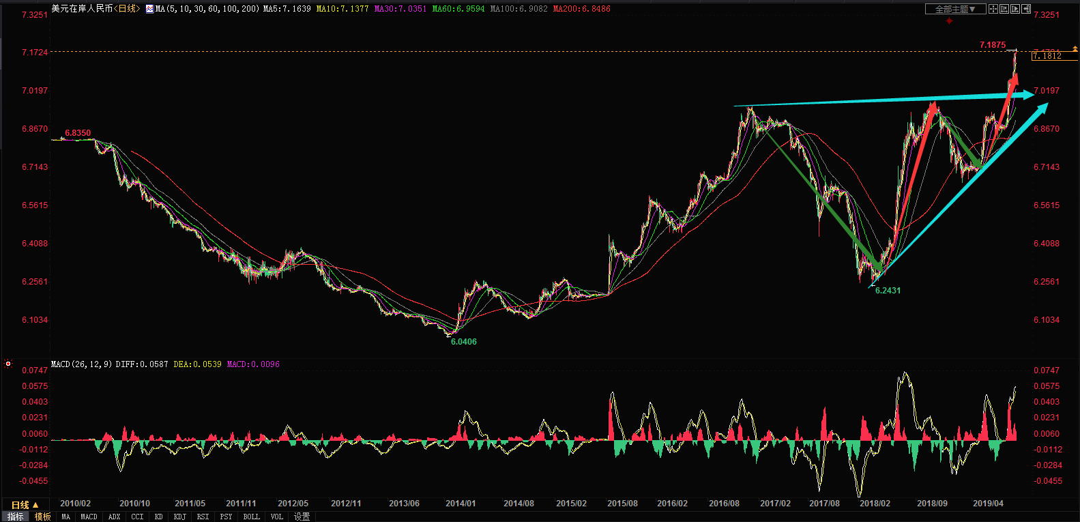The width and height of the screenshot is (1080, 522).
Task: Select the MACD indicator tab
Action: tap(89, 517)
